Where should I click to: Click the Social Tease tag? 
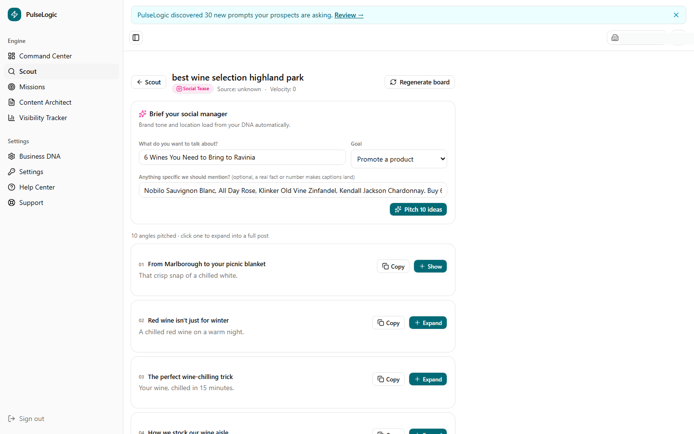pos(193,89)
